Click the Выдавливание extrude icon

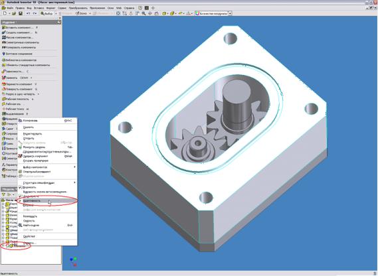point(3,113)
